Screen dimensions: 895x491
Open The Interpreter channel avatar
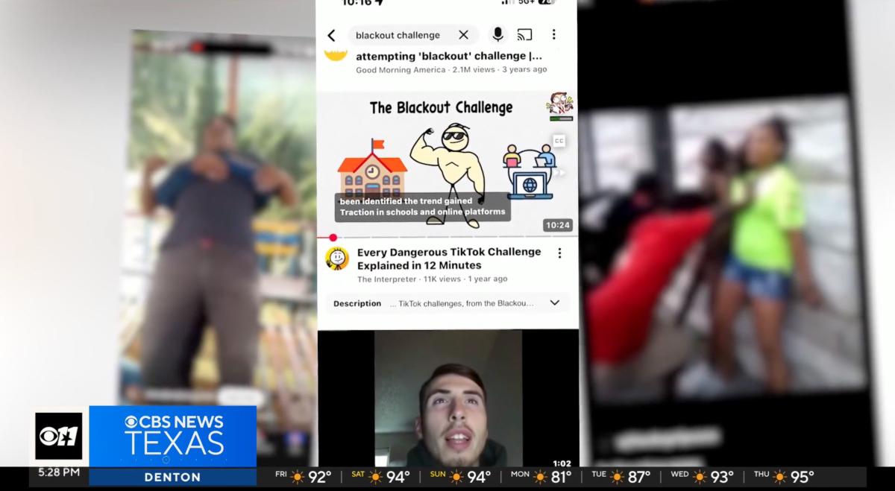pos(337,258)
